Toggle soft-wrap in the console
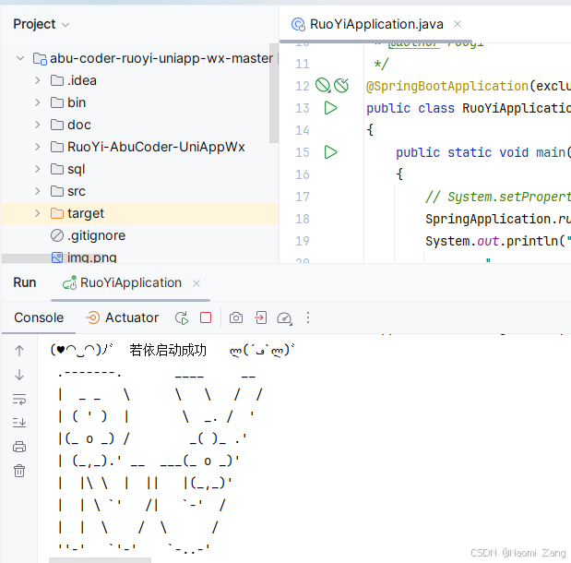This screenshot has height=563, width=571. point(19,399)
